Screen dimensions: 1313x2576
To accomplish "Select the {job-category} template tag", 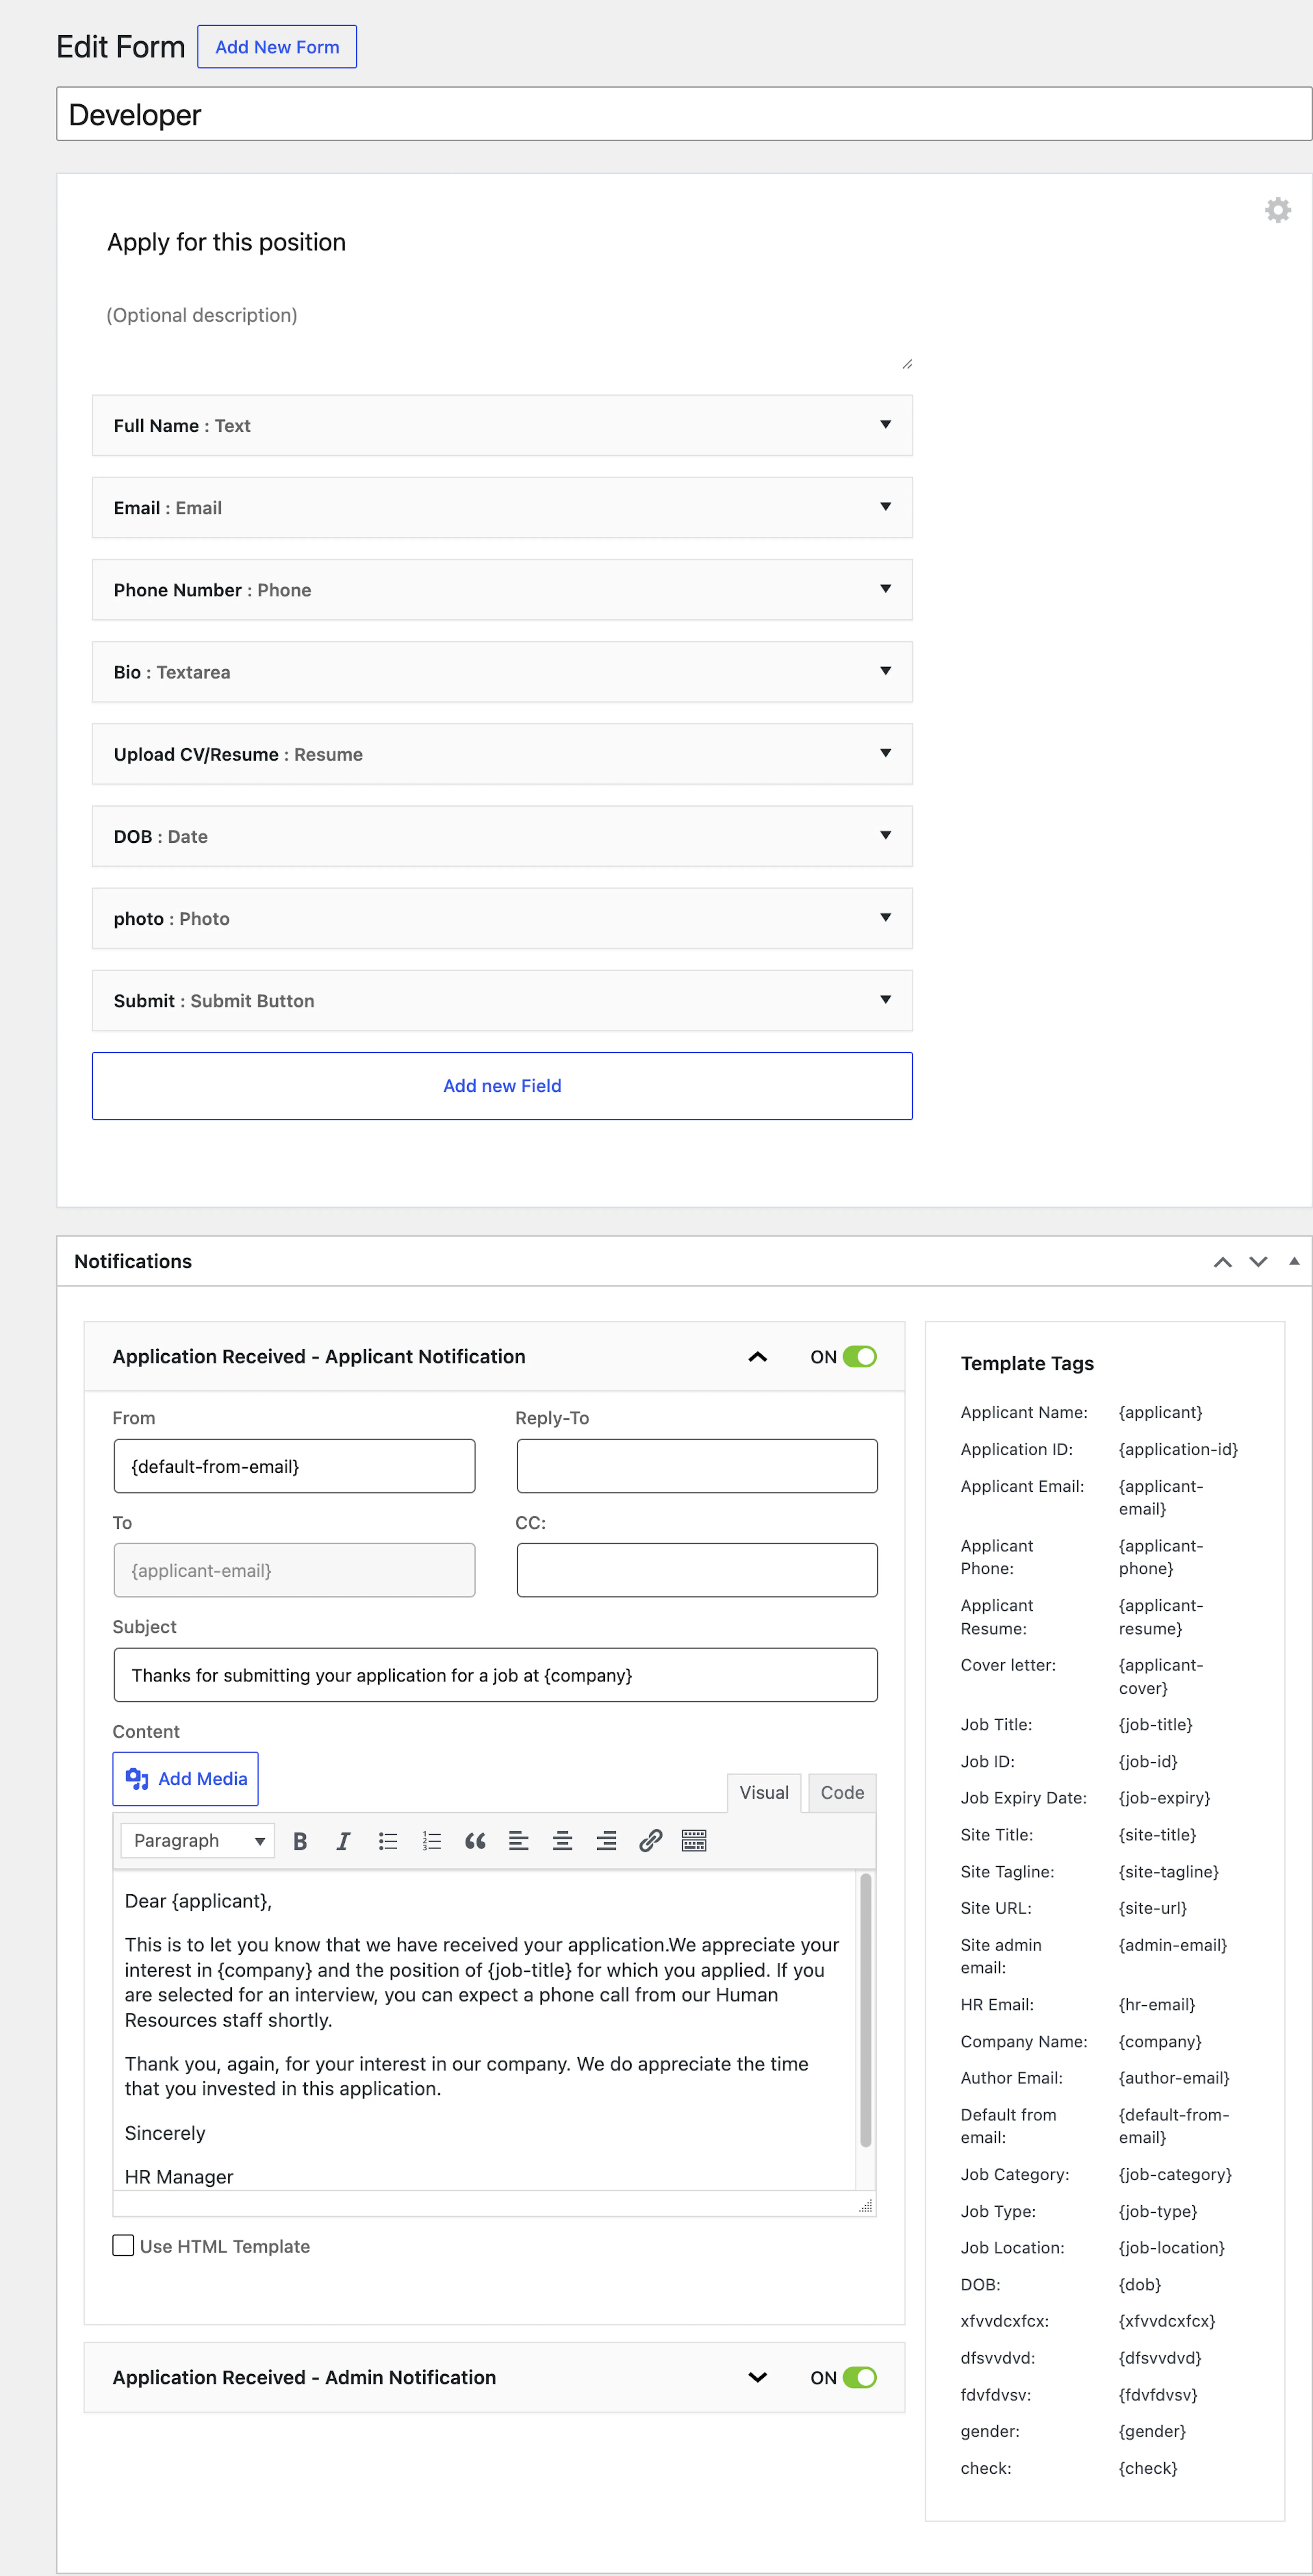I will [x=1175, y=2175].
